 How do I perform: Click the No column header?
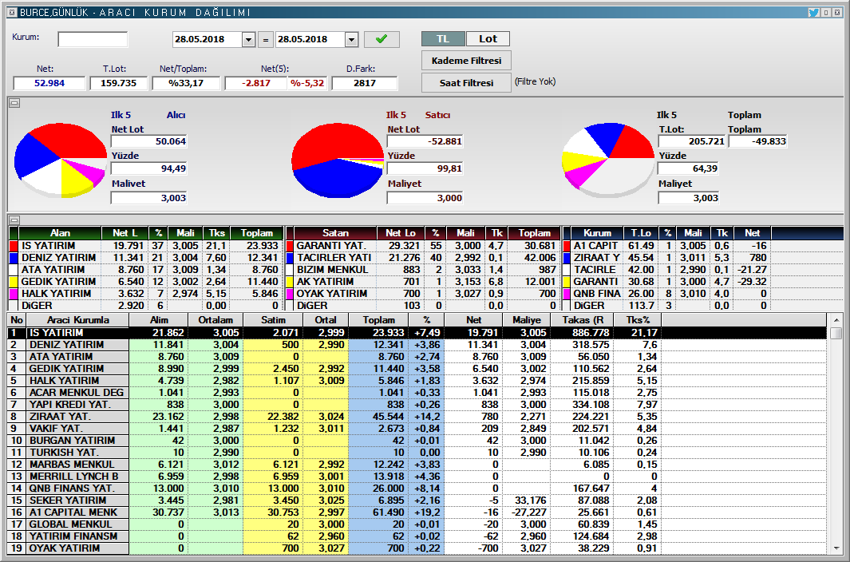(x=17, y=320)
